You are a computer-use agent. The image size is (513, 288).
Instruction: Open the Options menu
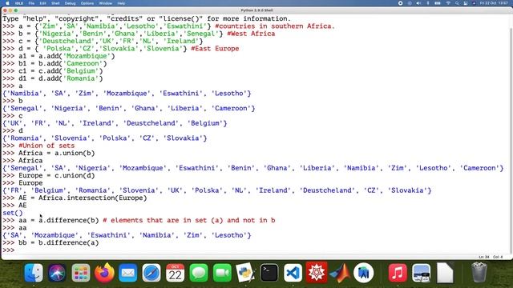click(87, 3)
